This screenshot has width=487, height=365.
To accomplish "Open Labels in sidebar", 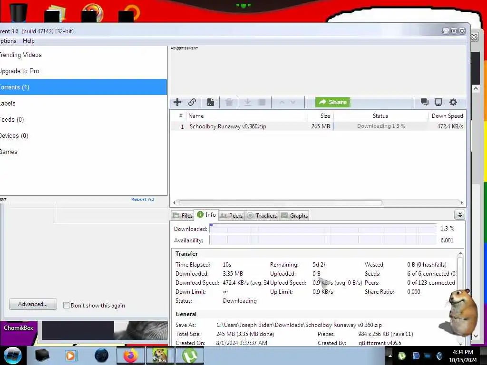I will click(x=83, y=103).
